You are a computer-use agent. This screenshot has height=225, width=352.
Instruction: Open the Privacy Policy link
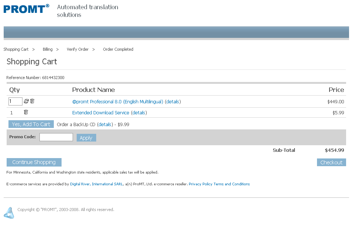201,184
